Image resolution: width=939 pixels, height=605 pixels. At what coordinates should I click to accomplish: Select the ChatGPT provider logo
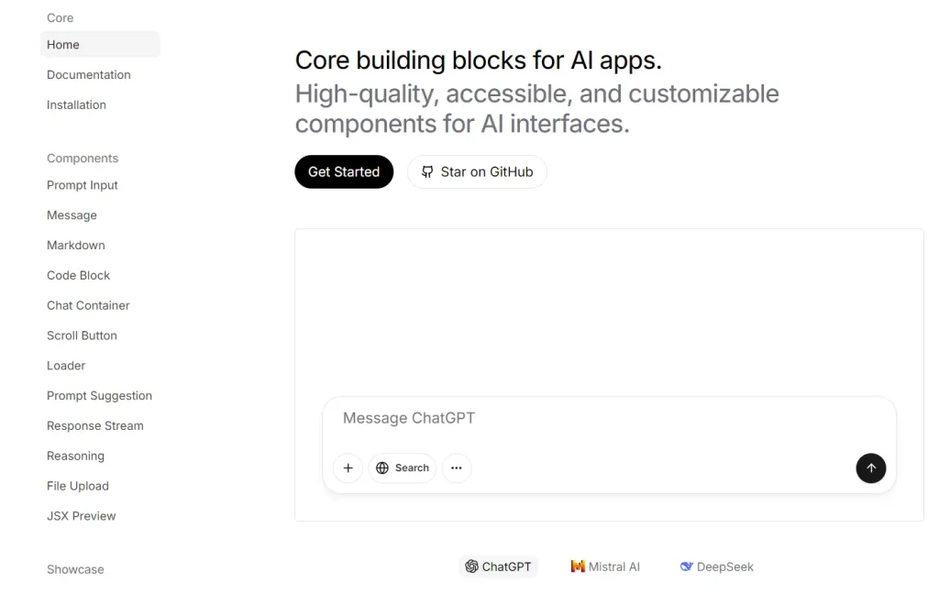471,566
